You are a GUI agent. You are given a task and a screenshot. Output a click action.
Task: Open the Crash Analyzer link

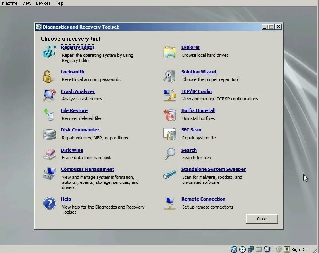(x=78, y=91)
